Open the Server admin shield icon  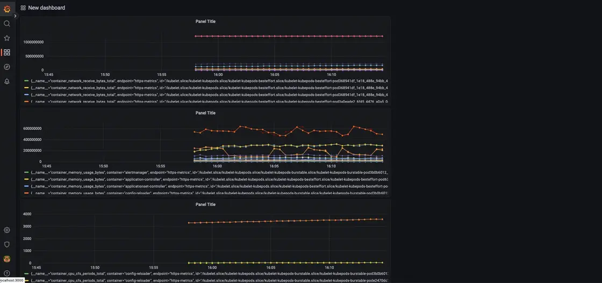7,244
